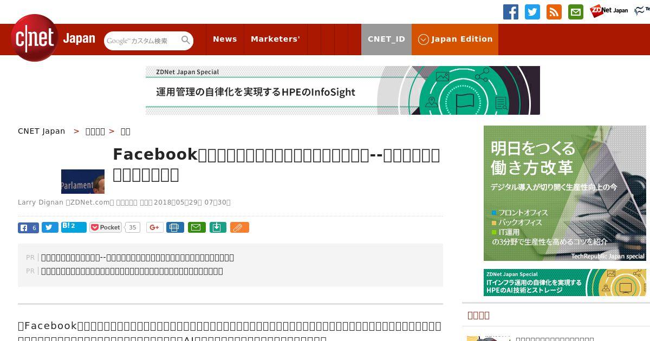Click the last breadcrumb link
This screenshot has height=341, width=650.
(x=125, y=131)
